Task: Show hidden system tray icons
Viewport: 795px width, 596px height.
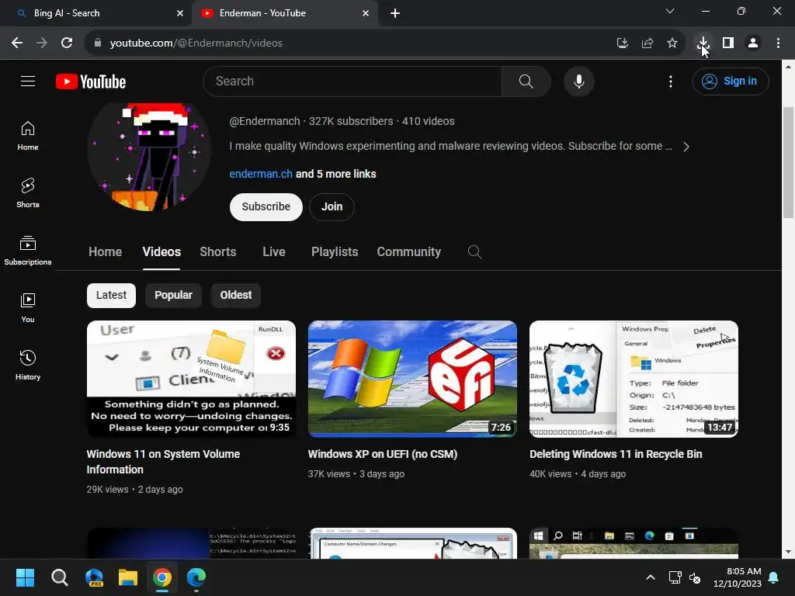Action: pos(650,577)
